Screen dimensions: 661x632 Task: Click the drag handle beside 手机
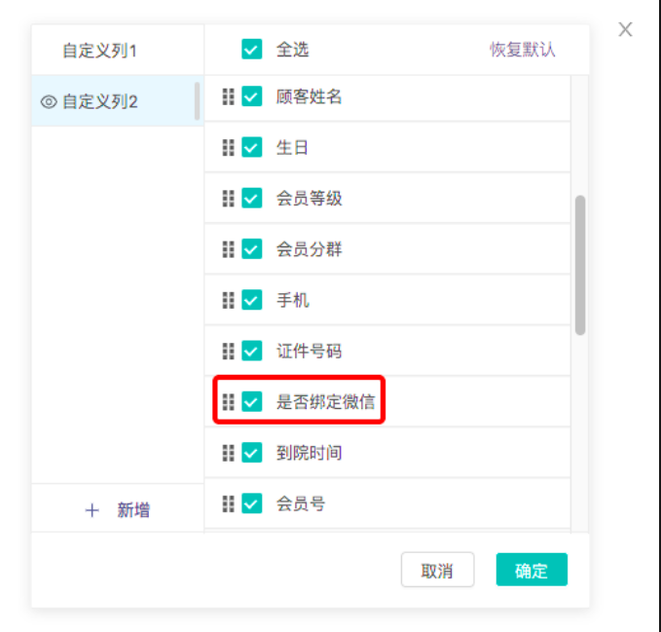[228, 300]
